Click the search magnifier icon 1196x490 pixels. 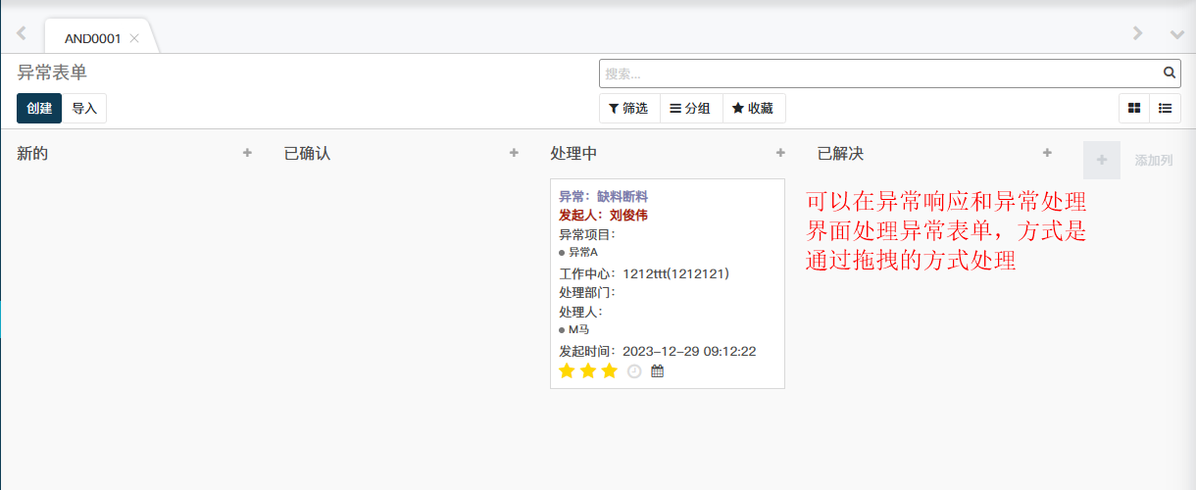click(1169, 73)
